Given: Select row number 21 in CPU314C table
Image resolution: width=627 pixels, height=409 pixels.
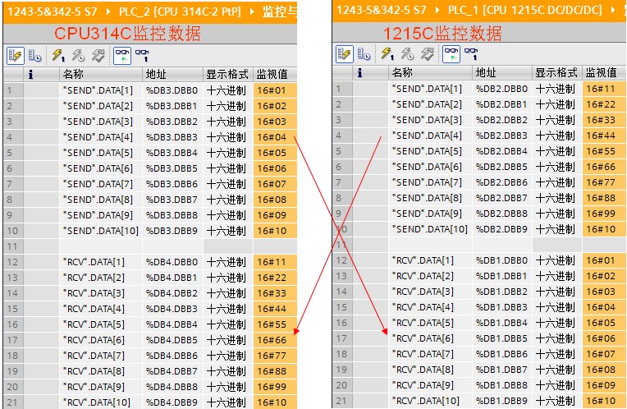Looking at the screenshot, I should tap(13, 402).
